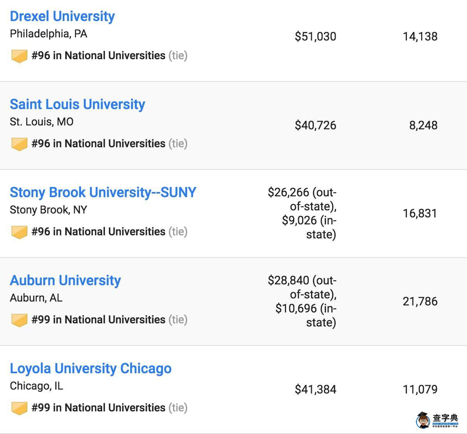Click the graduate mascot watermark logo

coord(423,420)
